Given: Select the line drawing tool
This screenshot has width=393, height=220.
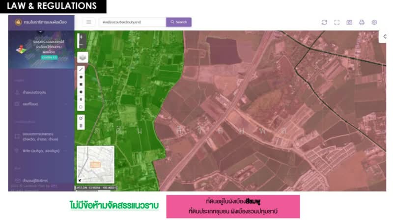Looking at the screenshot, I should pyautogui.click(x=81, y=69).
